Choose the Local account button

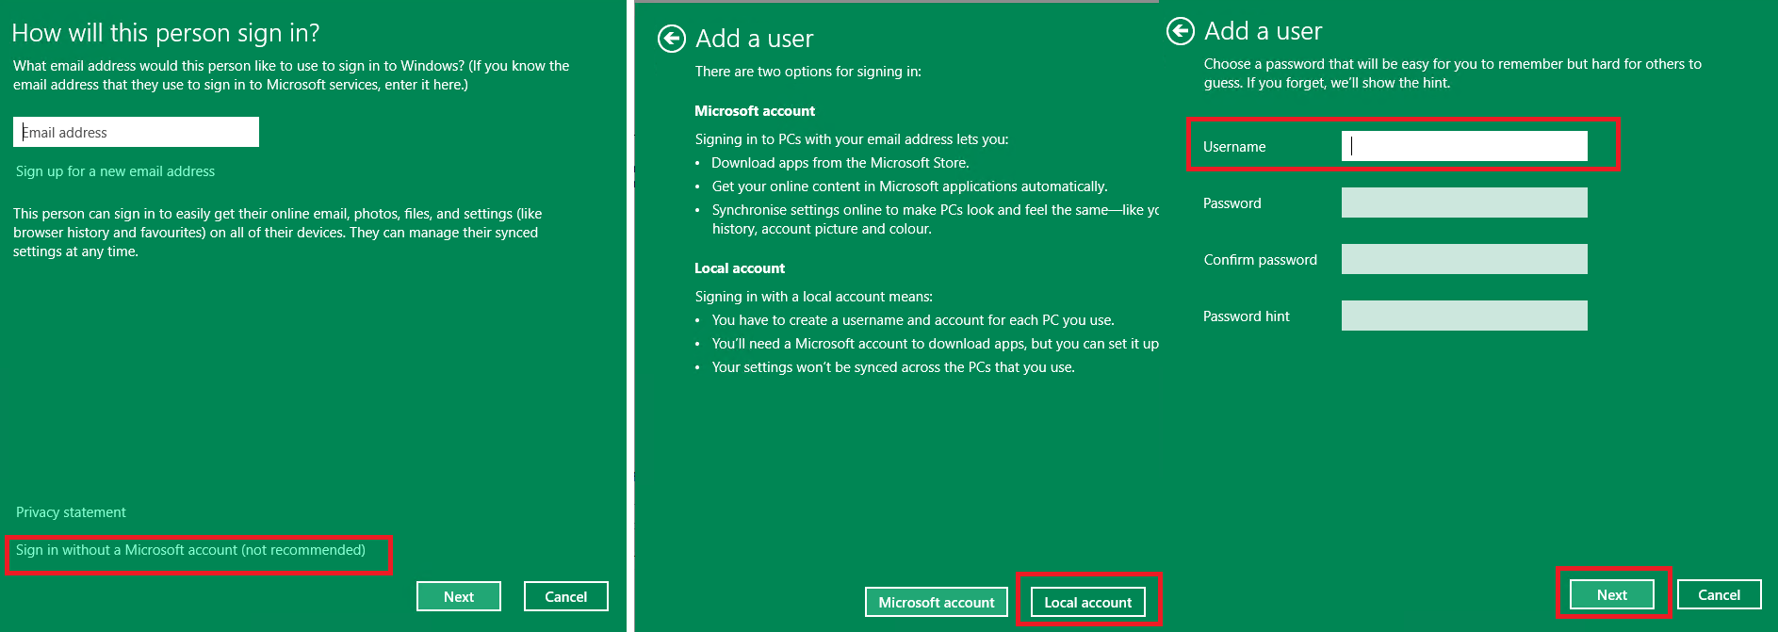point(1088,602)
